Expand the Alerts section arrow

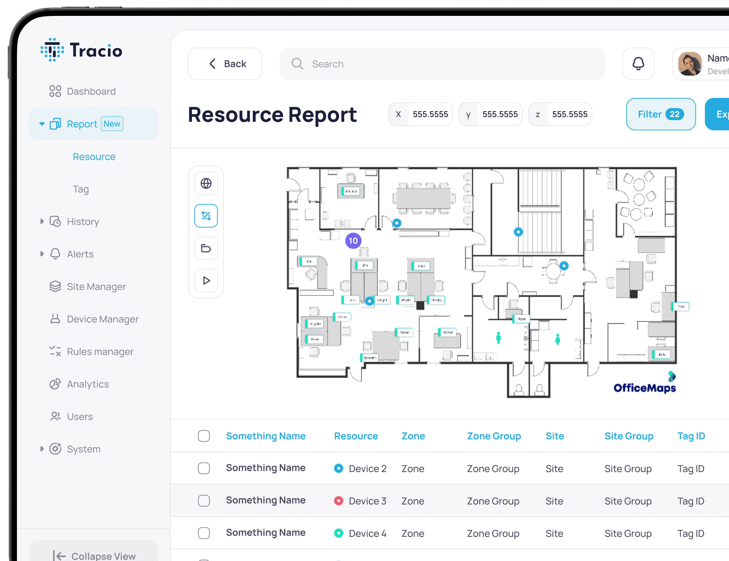click(42, 254)
